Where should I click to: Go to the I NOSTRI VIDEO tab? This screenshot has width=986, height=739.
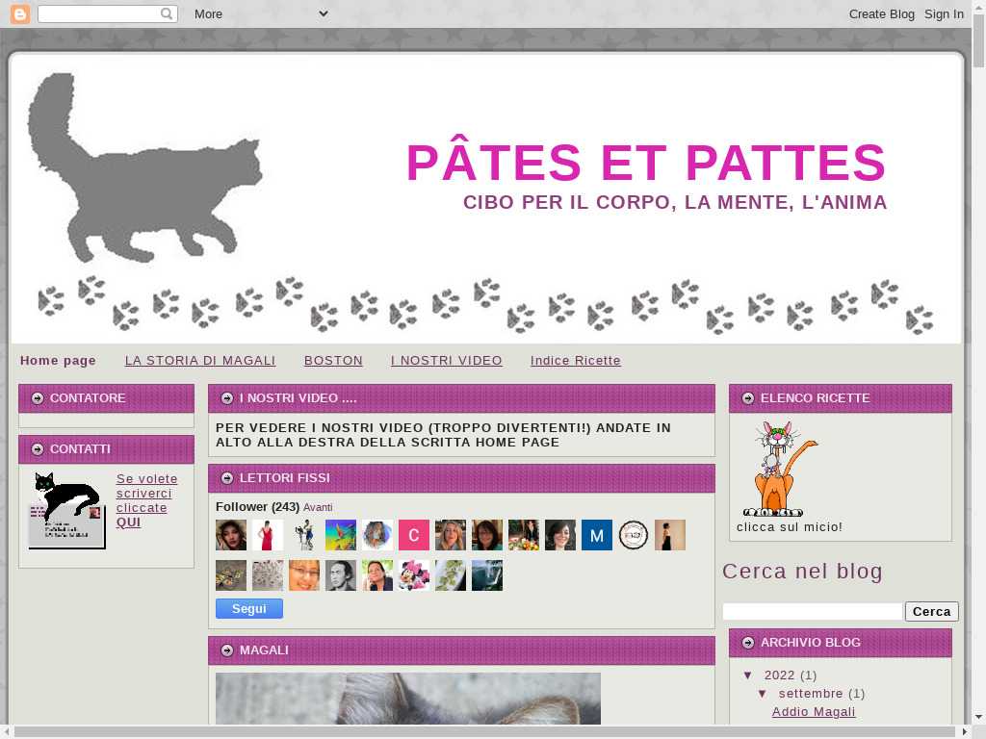coord(447,361)
